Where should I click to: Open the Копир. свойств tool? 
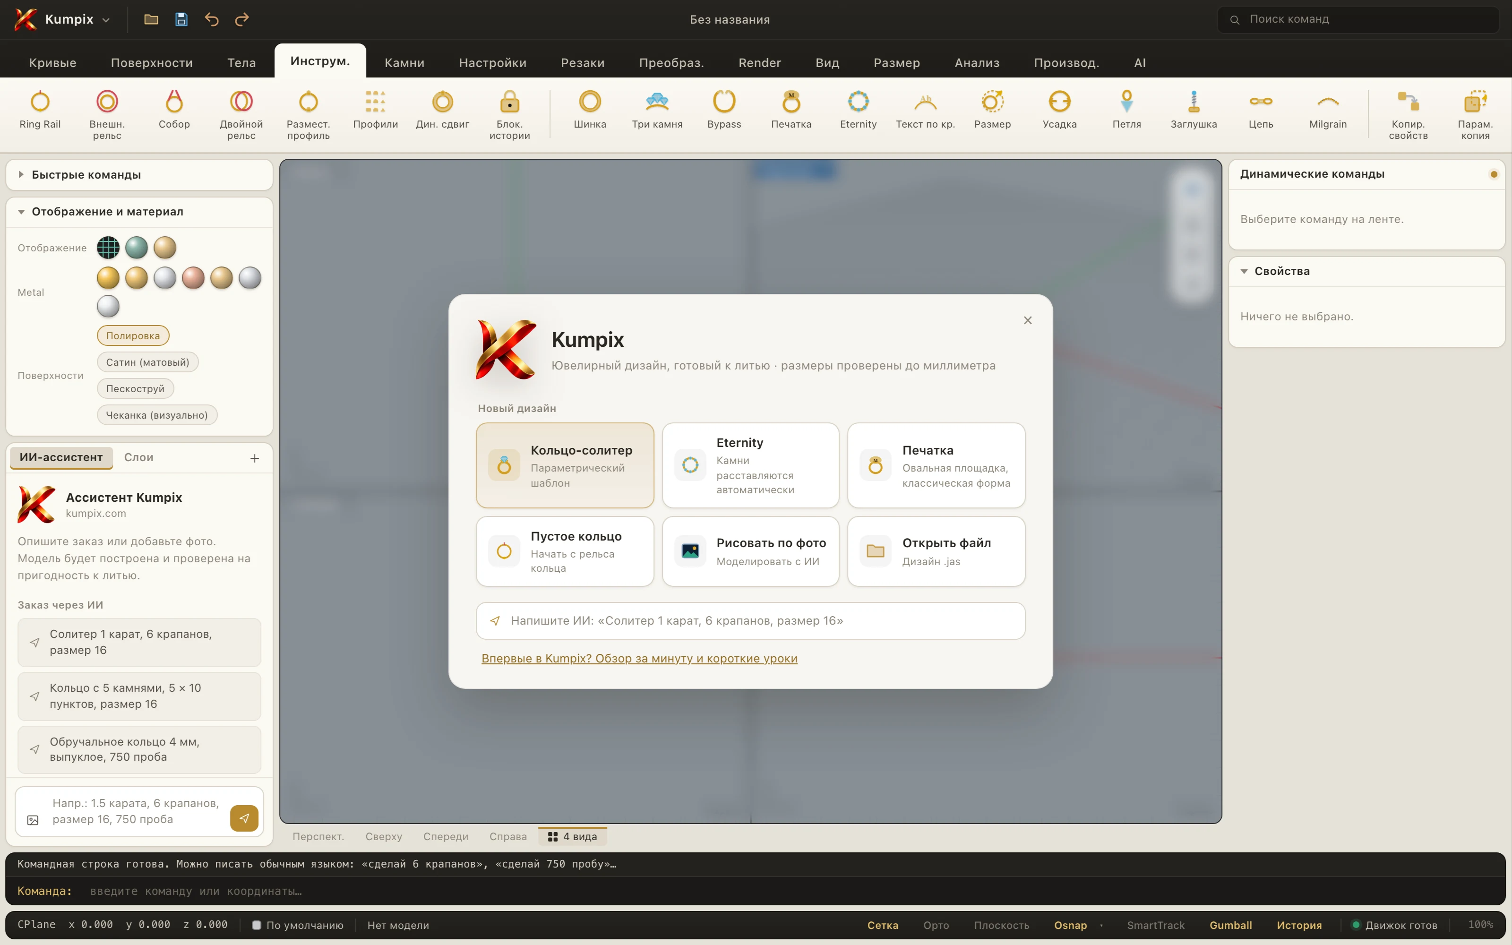pyautogui.click(x=1408, y=114)
